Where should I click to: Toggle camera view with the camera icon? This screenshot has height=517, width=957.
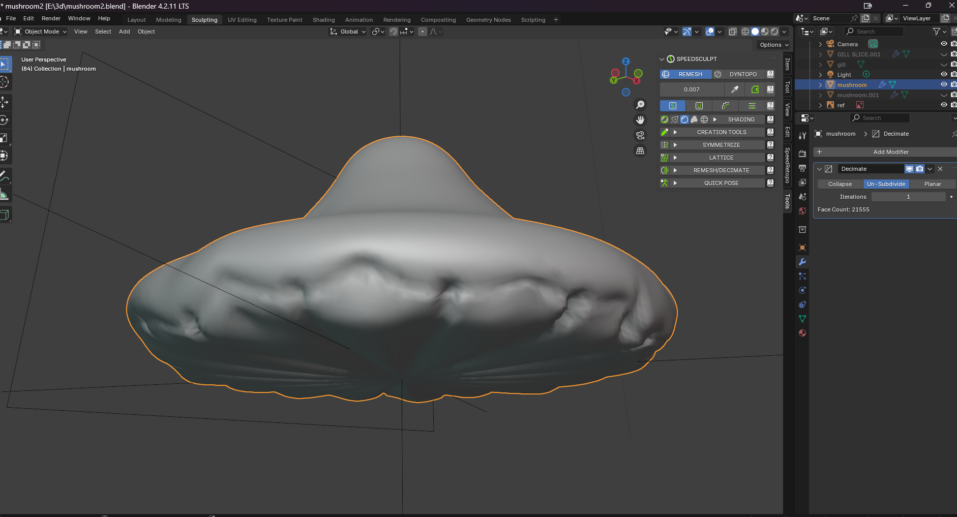tap(640, 135)
